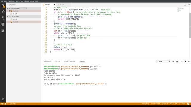
Task: Open the Source Control view
Action: [3, 18]
